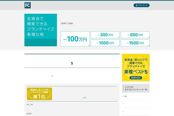The height and width of the screenshot is (116, 174).
Task: Open the yellow 業種ベスト5 banner
Action: pyautogui.click(x=136, y=67)
